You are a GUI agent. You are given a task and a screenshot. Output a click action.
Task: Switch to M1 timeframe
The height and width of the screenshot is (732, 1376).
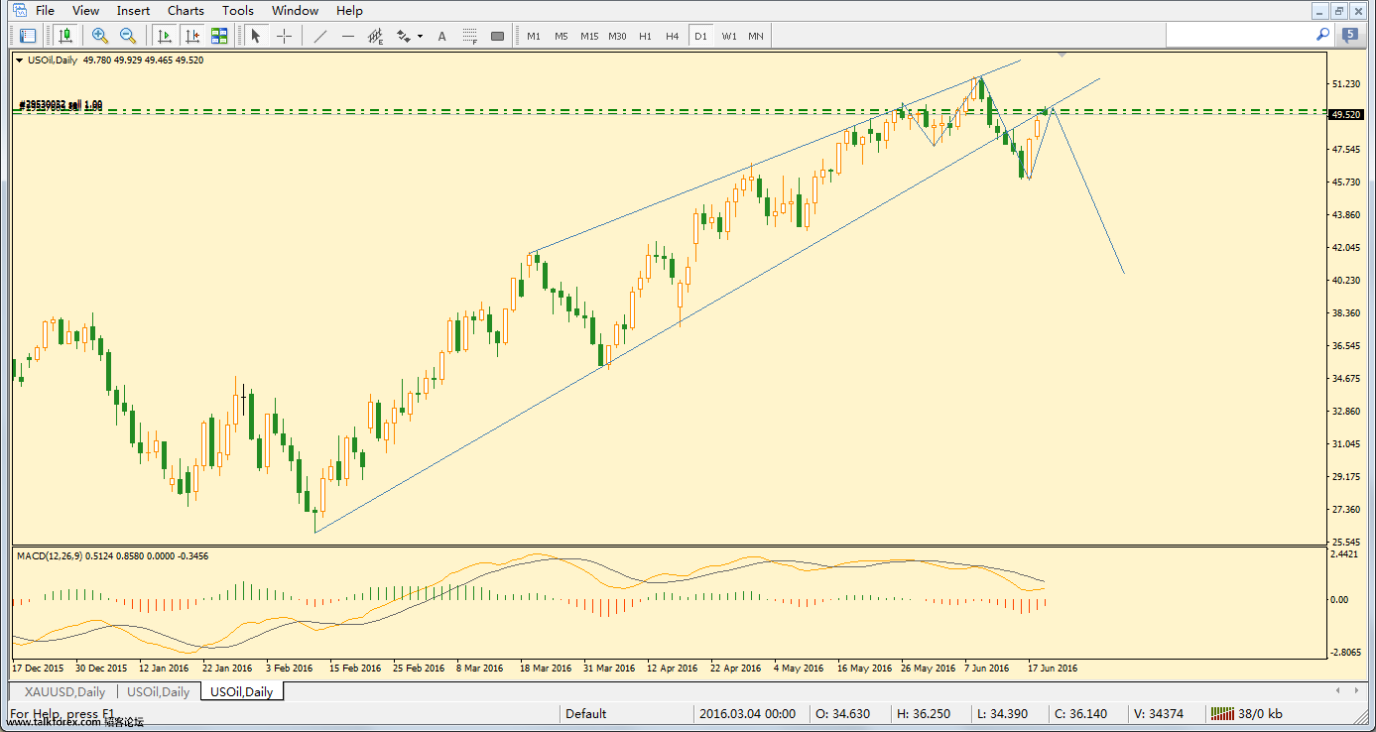click(x=534, y=36)
